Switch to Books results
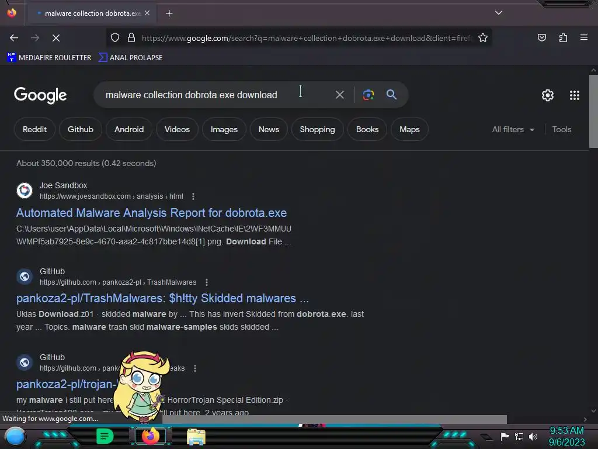This screenshot has width=598, height=449. [x=367, y=129]
